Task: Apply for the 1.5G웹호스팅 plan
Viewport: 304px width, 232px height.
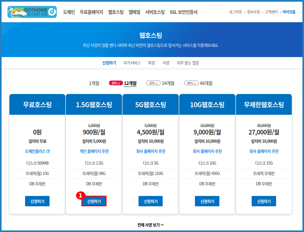Action: [94, 201]
